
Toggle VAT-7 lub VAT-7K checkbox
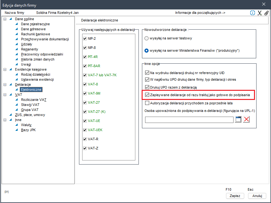[85, 75]
